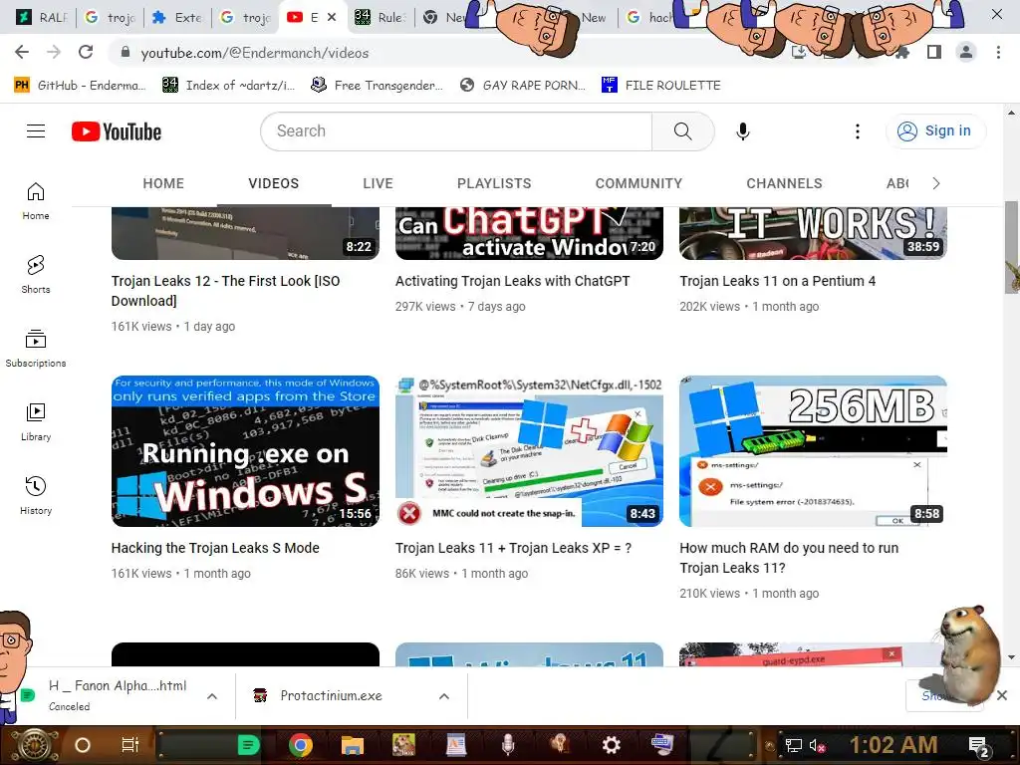Open the Running .exe on Windows S thumbnail
Screen dimensions: 1020x765
click(245, 451)
